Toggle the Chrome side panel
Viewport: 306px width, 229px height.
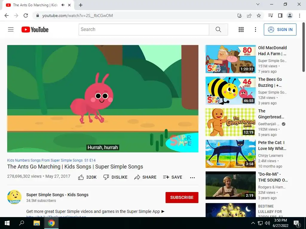tap(280, 16)
